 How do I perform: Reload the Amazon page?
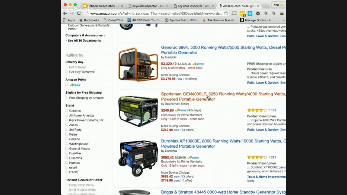[79, 13]
